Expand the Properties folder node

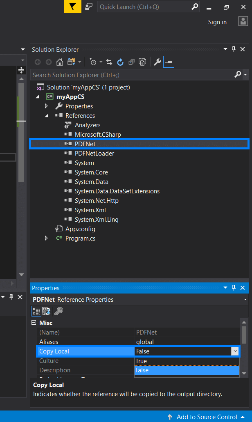point(46,106)
